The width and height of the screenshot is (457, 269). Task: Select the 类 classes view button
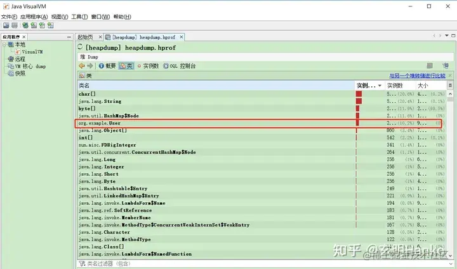pyautogui.click(x=126, y=66)
